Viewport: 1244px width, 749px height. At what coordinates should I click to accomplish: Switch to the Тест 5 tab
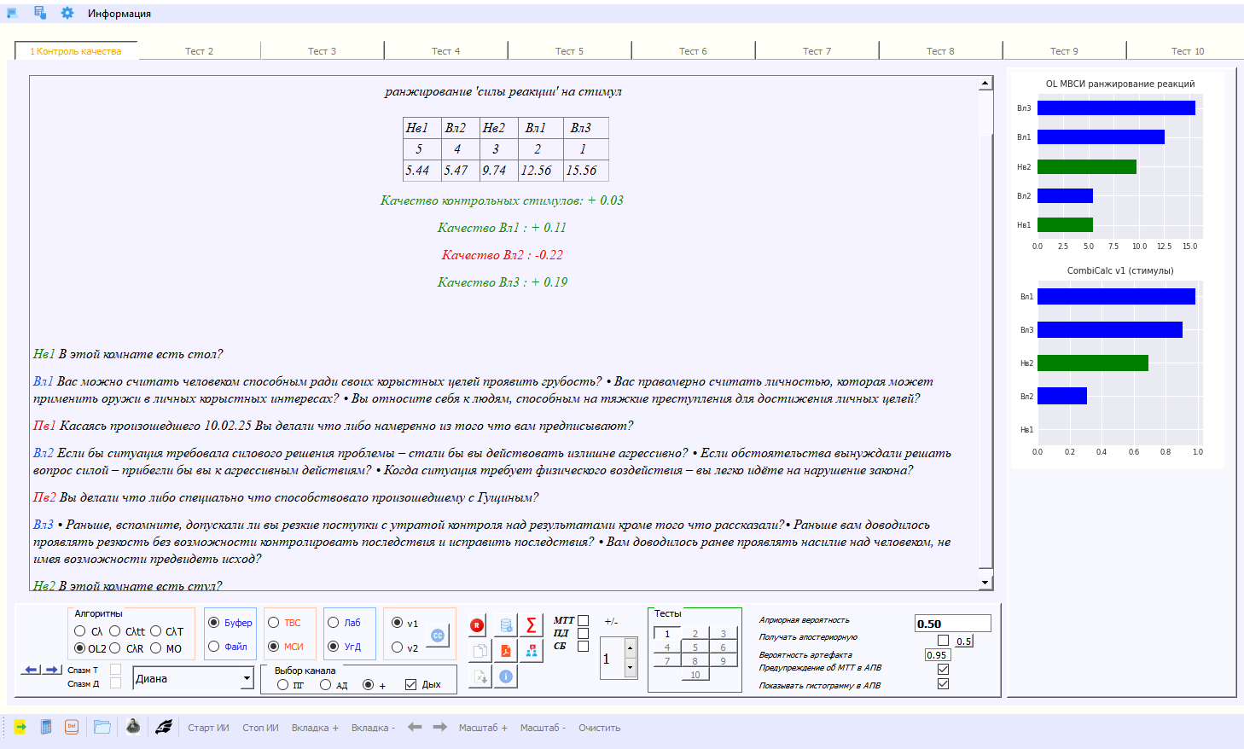pyautogui.click(x=569, y=51)
